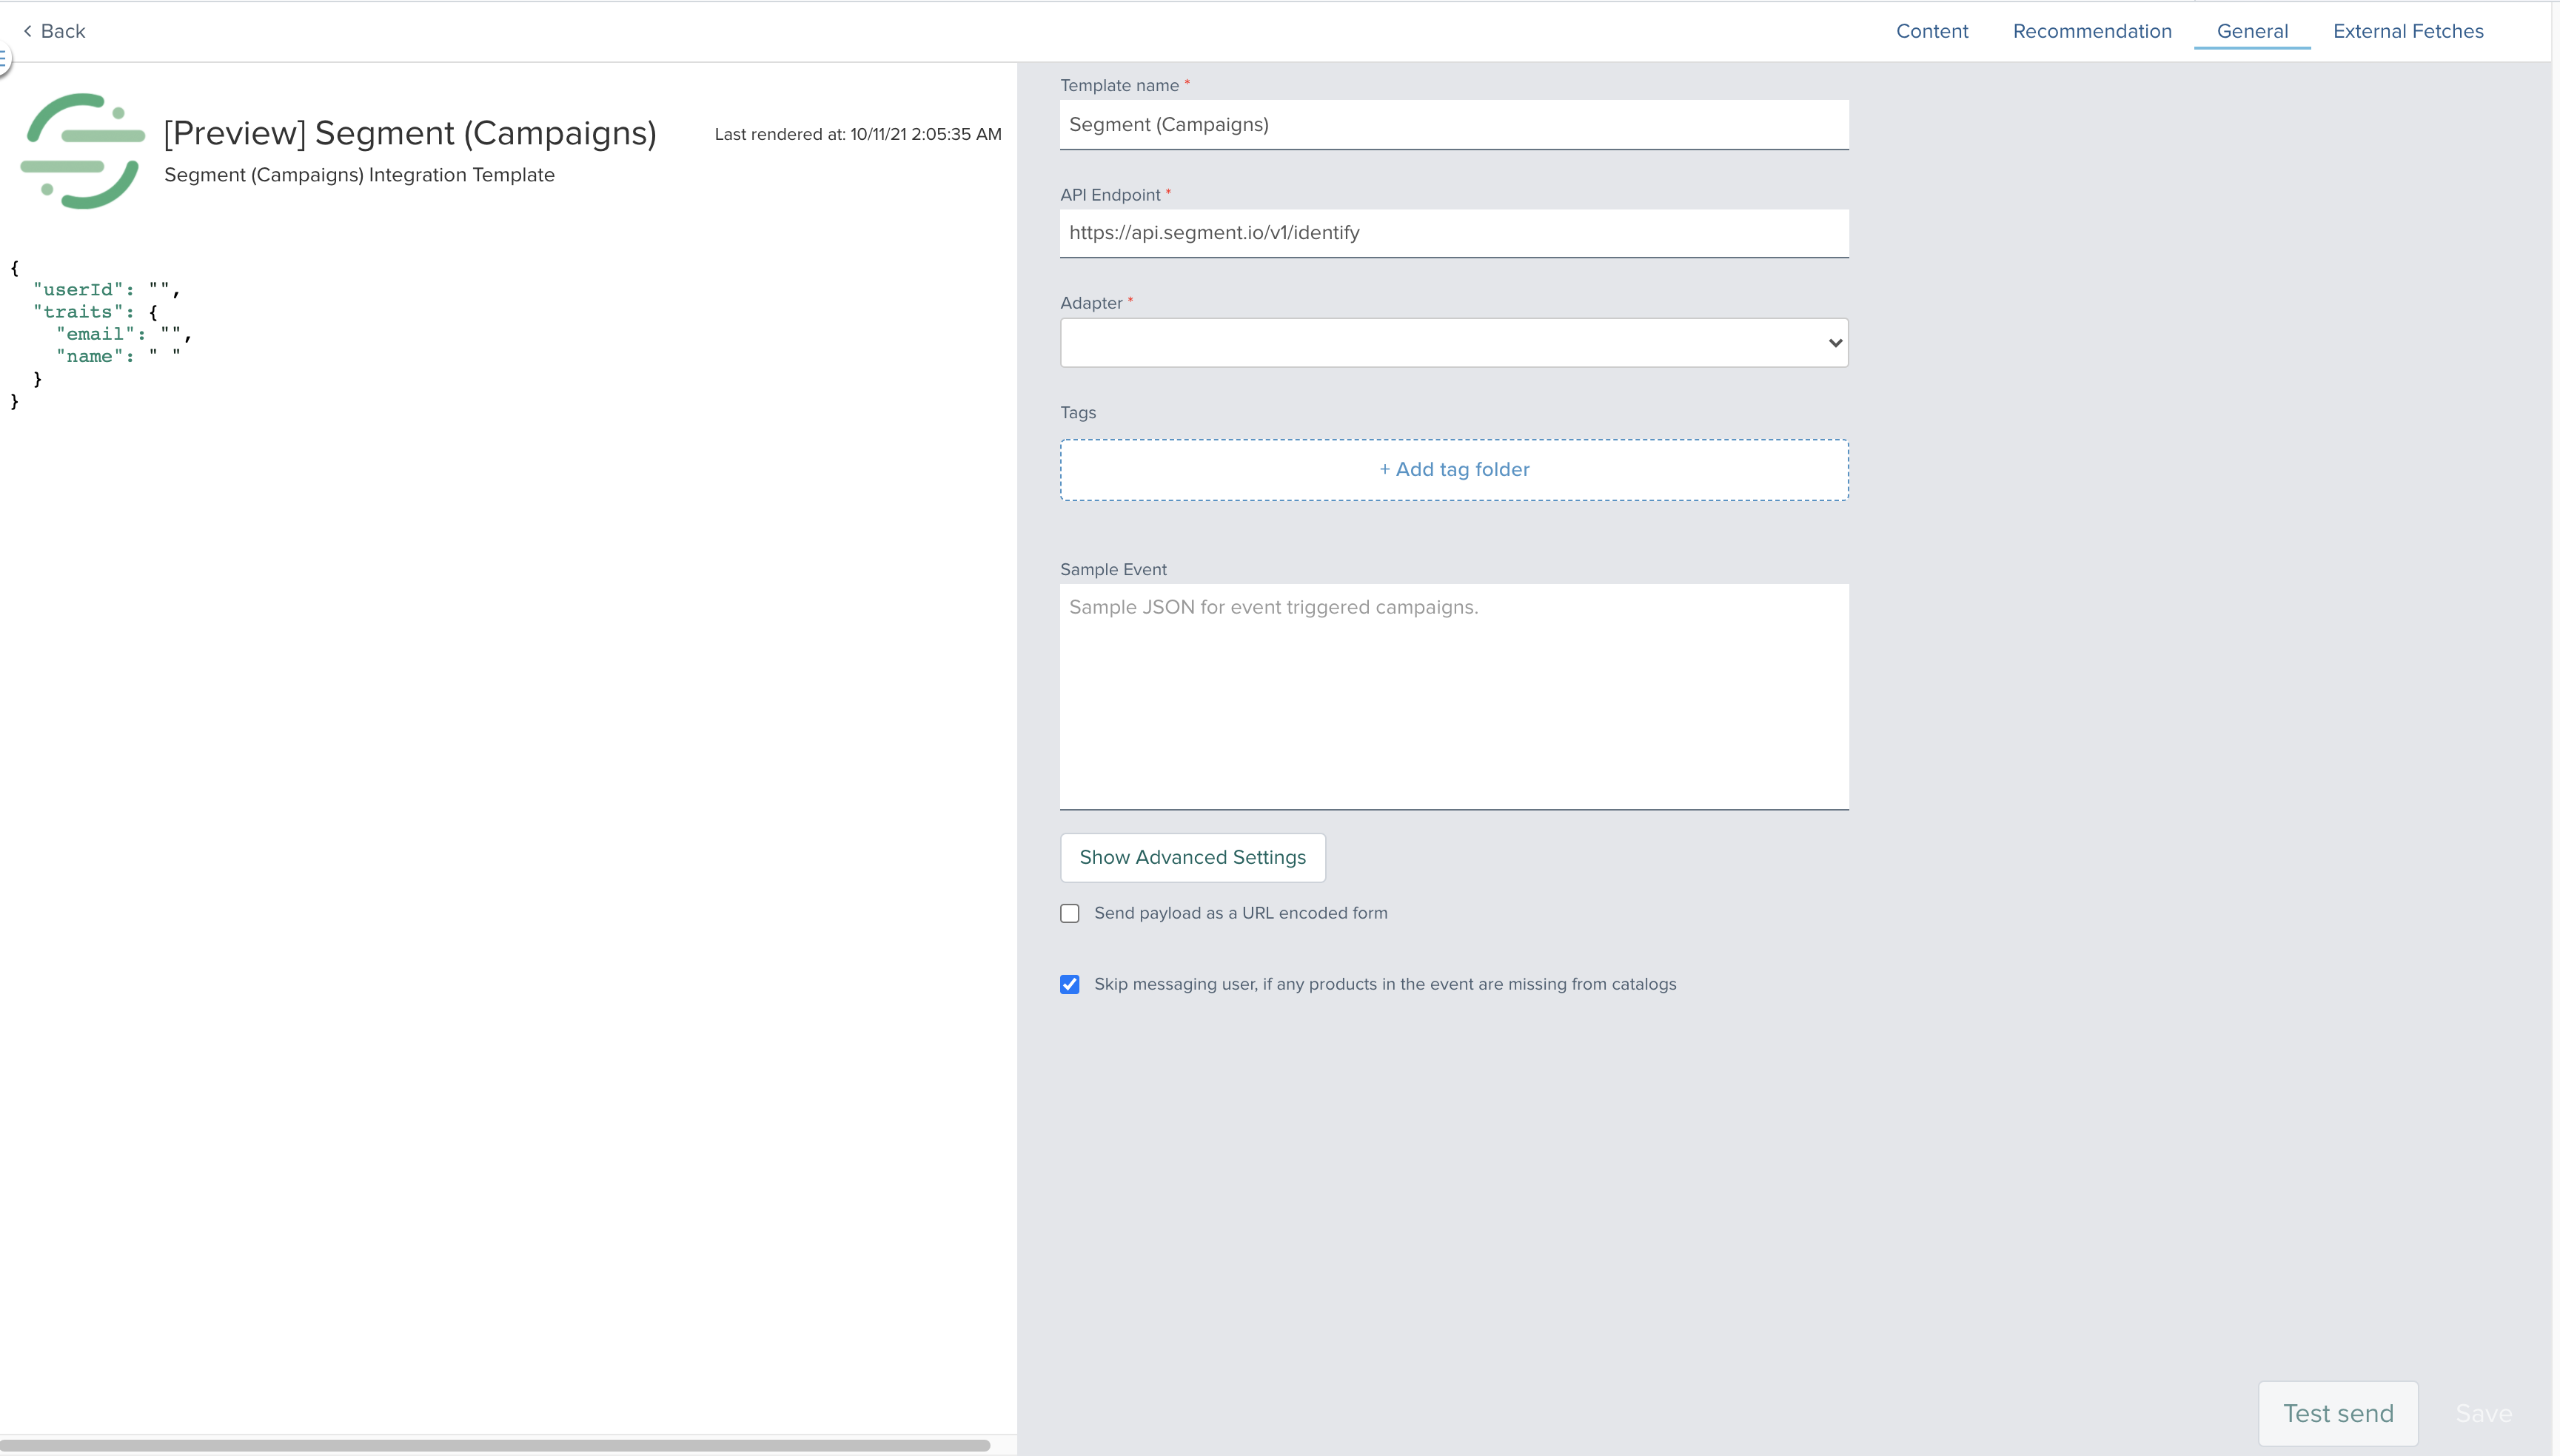
Task: Click + Add tag folder
Action: tap(1453, 469)
